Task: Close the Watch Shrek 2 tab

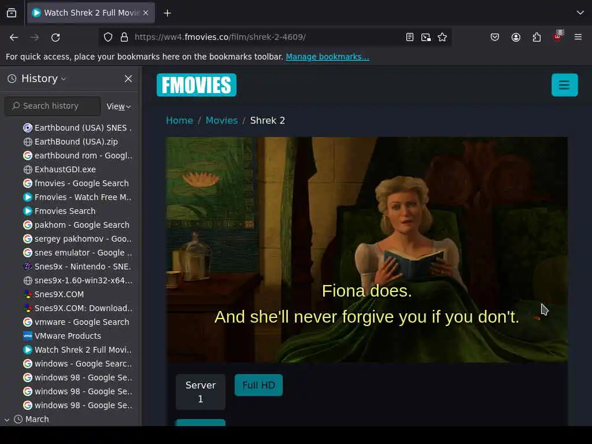Action: point(146,13)
